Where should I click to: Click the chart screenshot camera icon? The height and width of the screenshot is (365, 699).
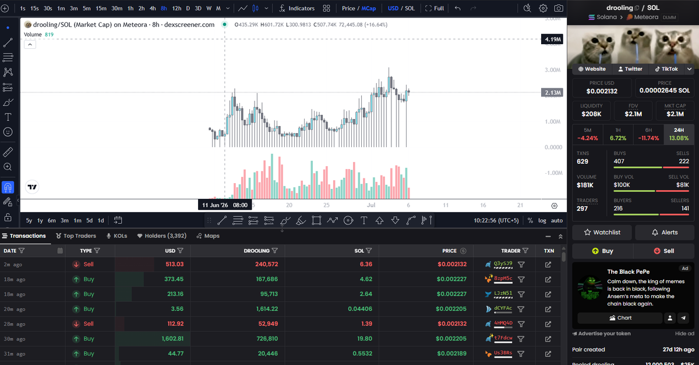pyautogui.click(x=559, y=8)
